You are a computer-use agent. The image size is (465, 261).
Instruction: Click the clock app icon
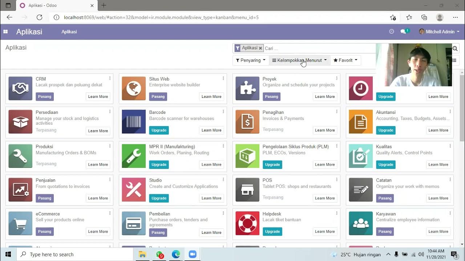361,88
